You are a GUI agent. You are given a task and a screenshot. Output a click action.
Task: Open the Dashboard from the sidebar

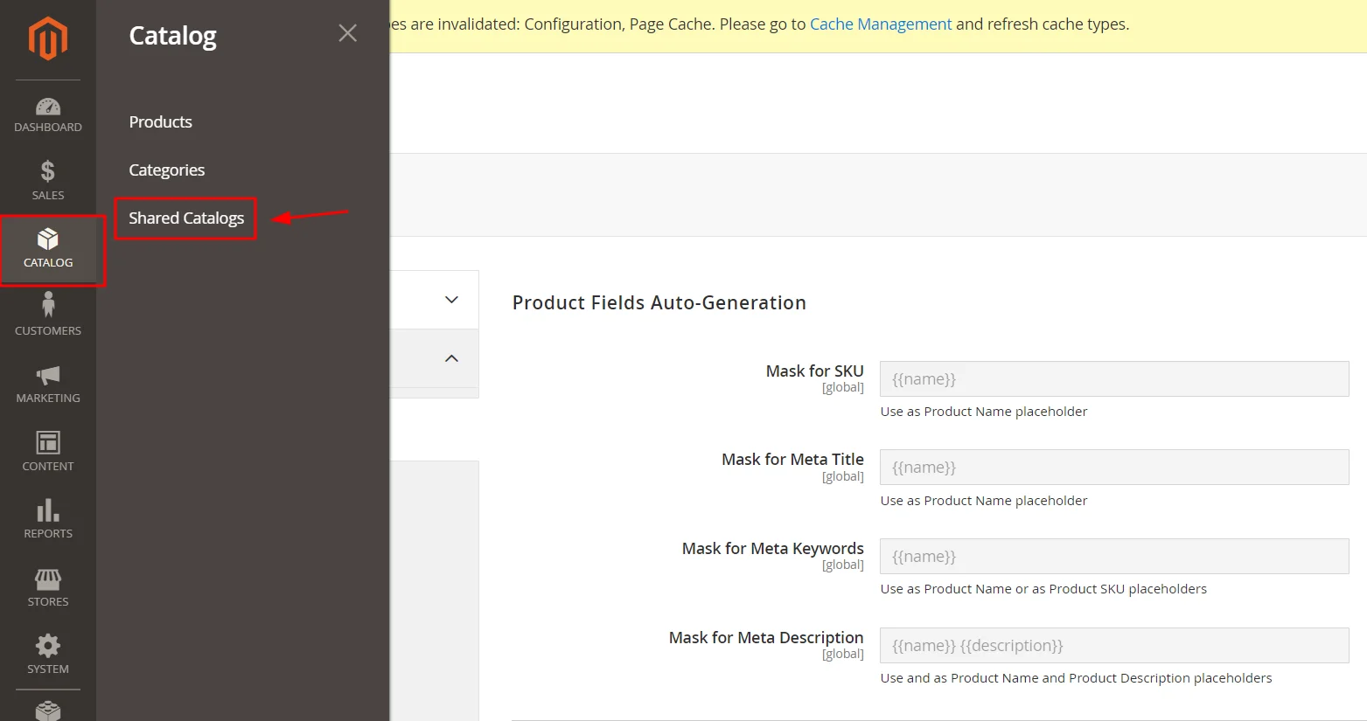[47, 115]
